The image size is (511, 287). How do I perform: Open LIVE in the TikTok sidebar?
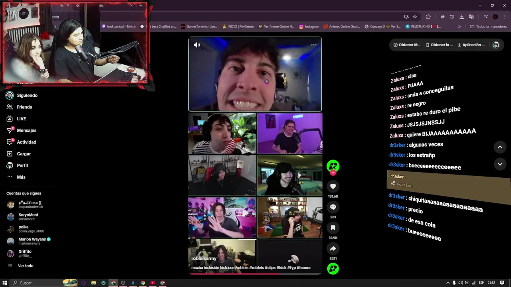(x=16, y=119)
